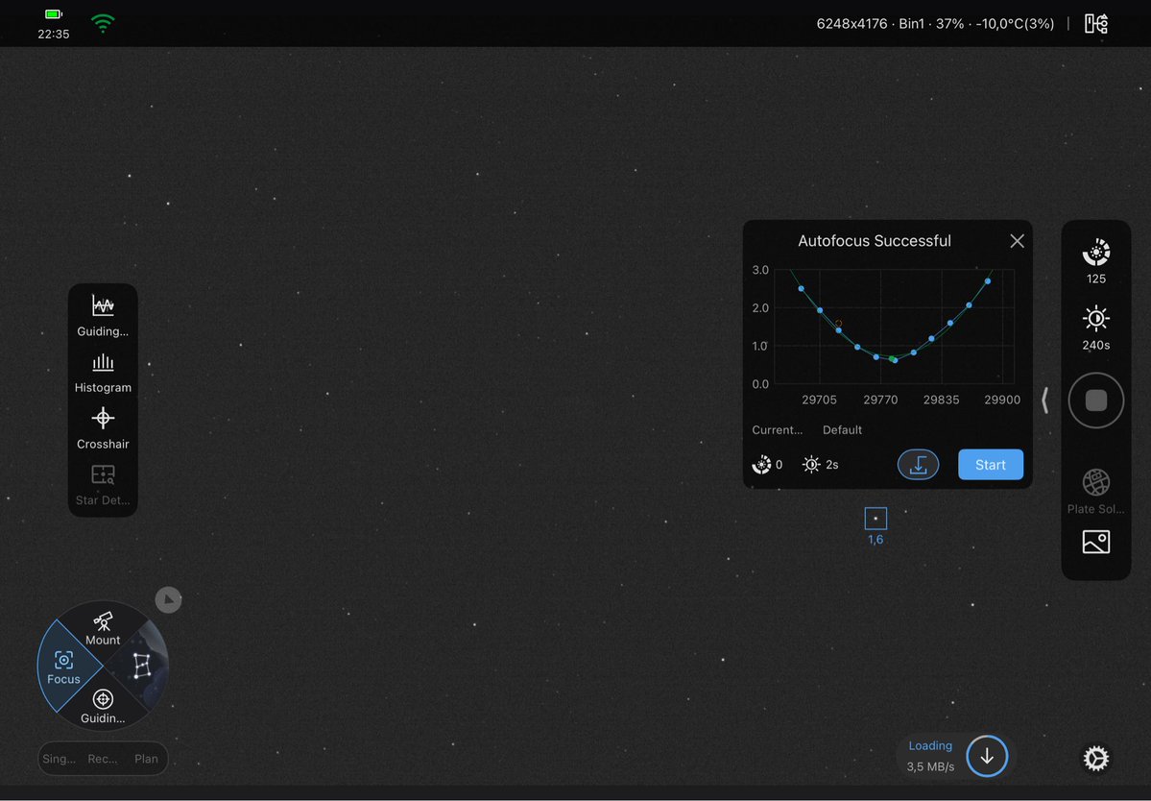Select the Focus mode segment
The image size is (1151, 801).
coord(64,667)
